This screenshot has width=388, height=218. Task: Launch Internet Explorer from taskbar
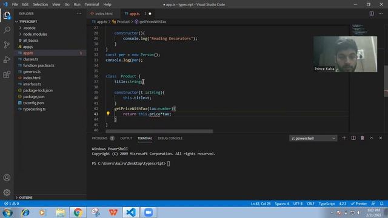click(x=25, y=213)
